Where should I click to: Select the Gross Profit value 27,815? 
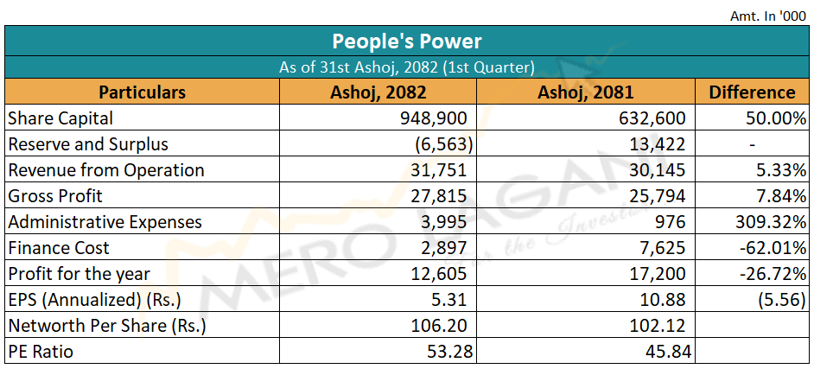click(x=442, y=195)
